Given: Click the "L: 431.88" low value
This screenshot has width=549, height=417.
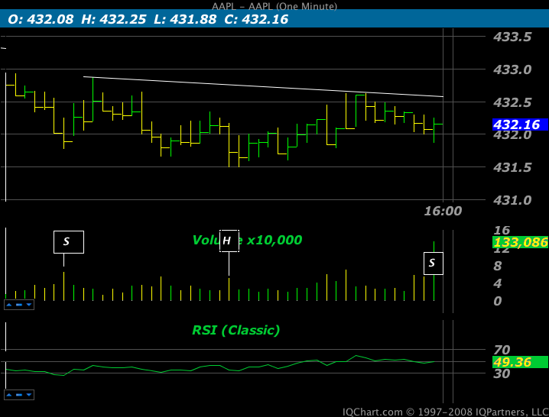Looking at the screenshot, I should click(185, 19).
